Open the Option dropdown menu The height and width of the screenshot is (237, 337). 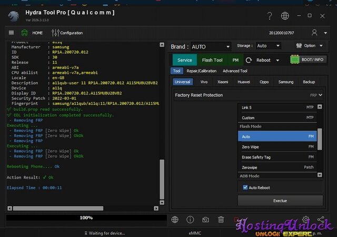tap(310, 46)
